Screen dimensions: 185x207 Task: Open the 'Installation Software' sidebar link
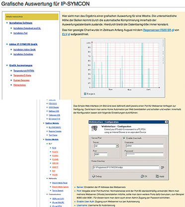click(21, 23)
